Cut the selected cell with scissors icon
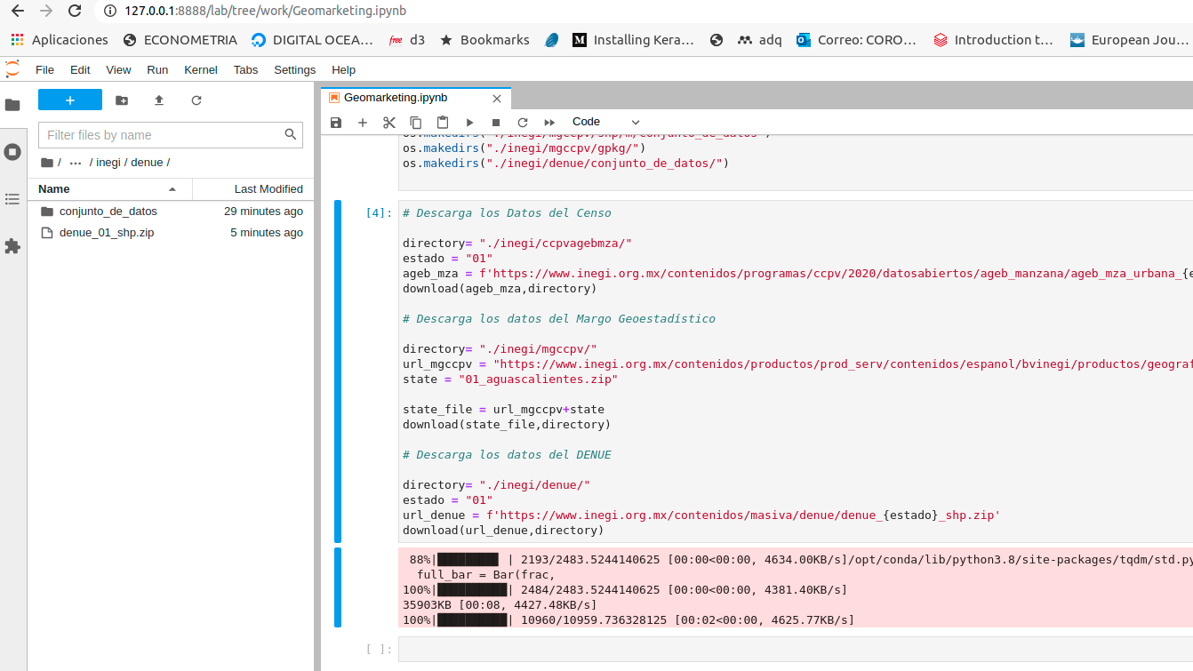The image size is (1193, 671). [x=388, y=122]
